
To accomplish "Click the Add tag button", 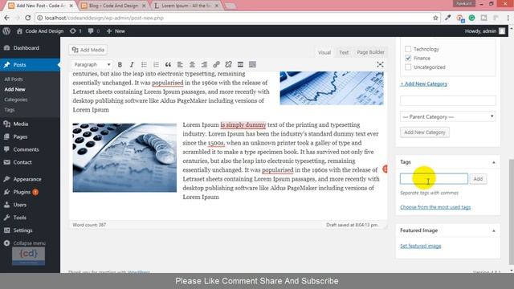I will (x=478, y=179).
